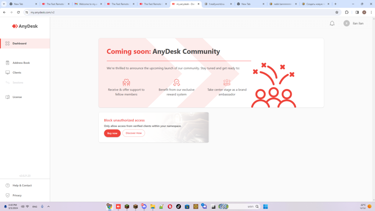
Task: Click the Chrome profile avatar in toolbar
Action: pos(364,12)
